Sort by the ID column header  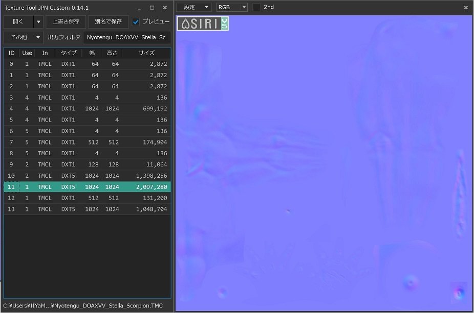click(11, 53)
